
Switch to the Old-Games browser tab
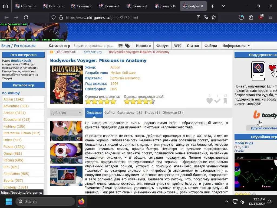(26, 6)
